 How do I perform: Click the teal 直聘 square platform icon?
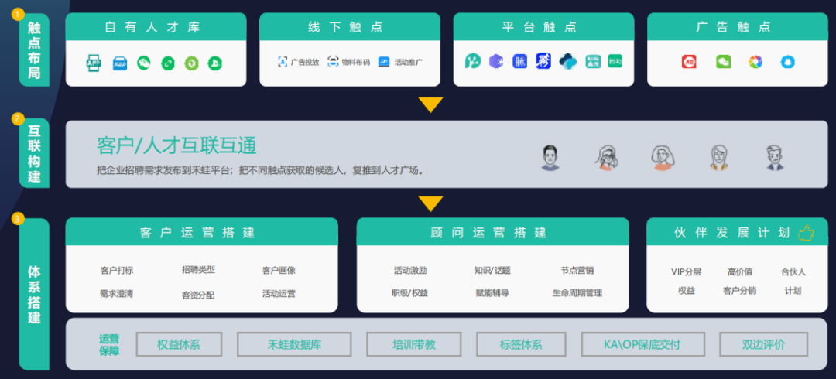coord(593,61)
